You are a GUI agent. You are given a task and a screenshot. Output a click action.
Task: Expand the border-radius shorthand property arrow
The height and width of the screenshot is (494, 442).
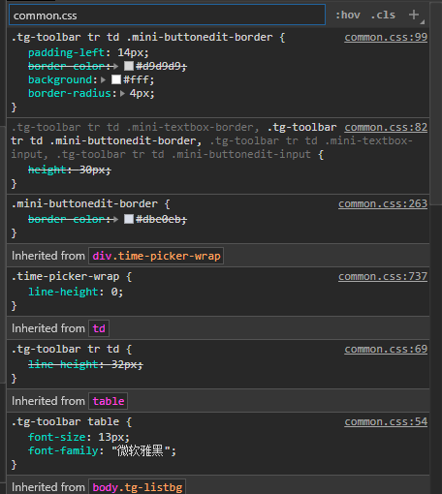pyautogui.click(x=122, y=93)
